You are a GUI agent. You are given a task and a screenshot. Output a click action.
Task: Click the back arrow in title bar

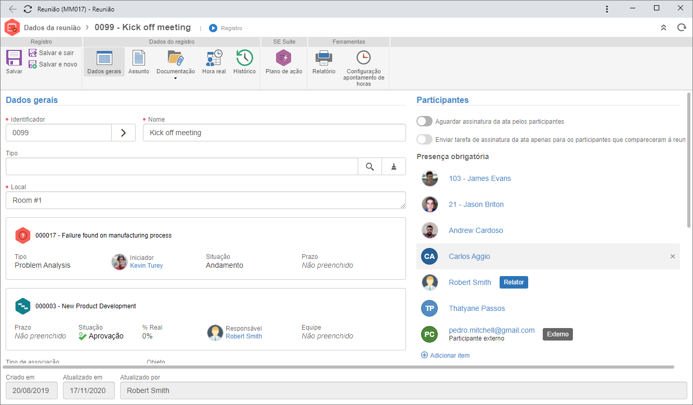12,9
